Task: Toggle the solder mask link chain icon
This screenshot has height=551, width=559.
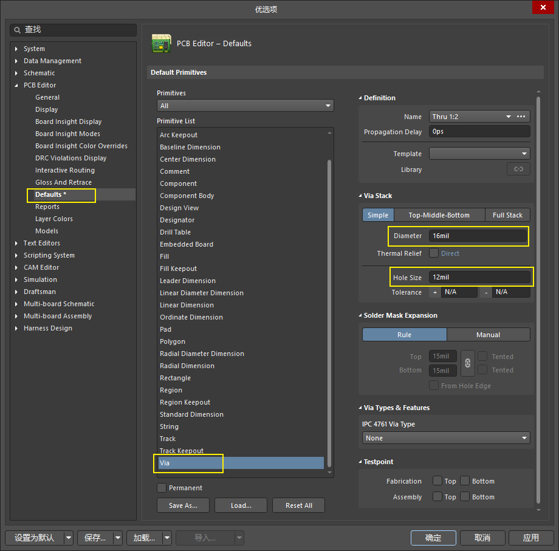Action: 467,363
